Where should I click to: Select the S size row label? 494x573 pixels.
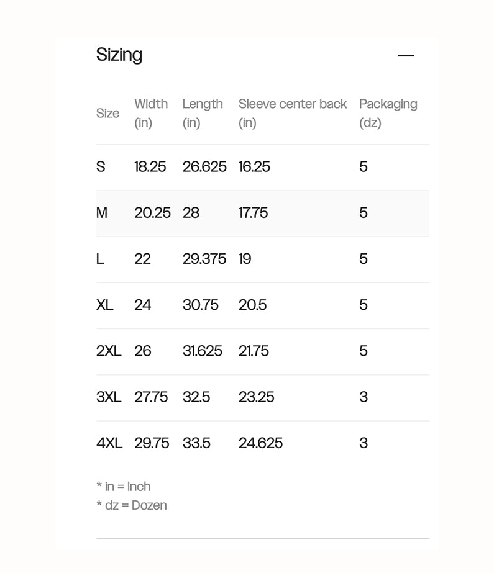click(x=101, y=166)
